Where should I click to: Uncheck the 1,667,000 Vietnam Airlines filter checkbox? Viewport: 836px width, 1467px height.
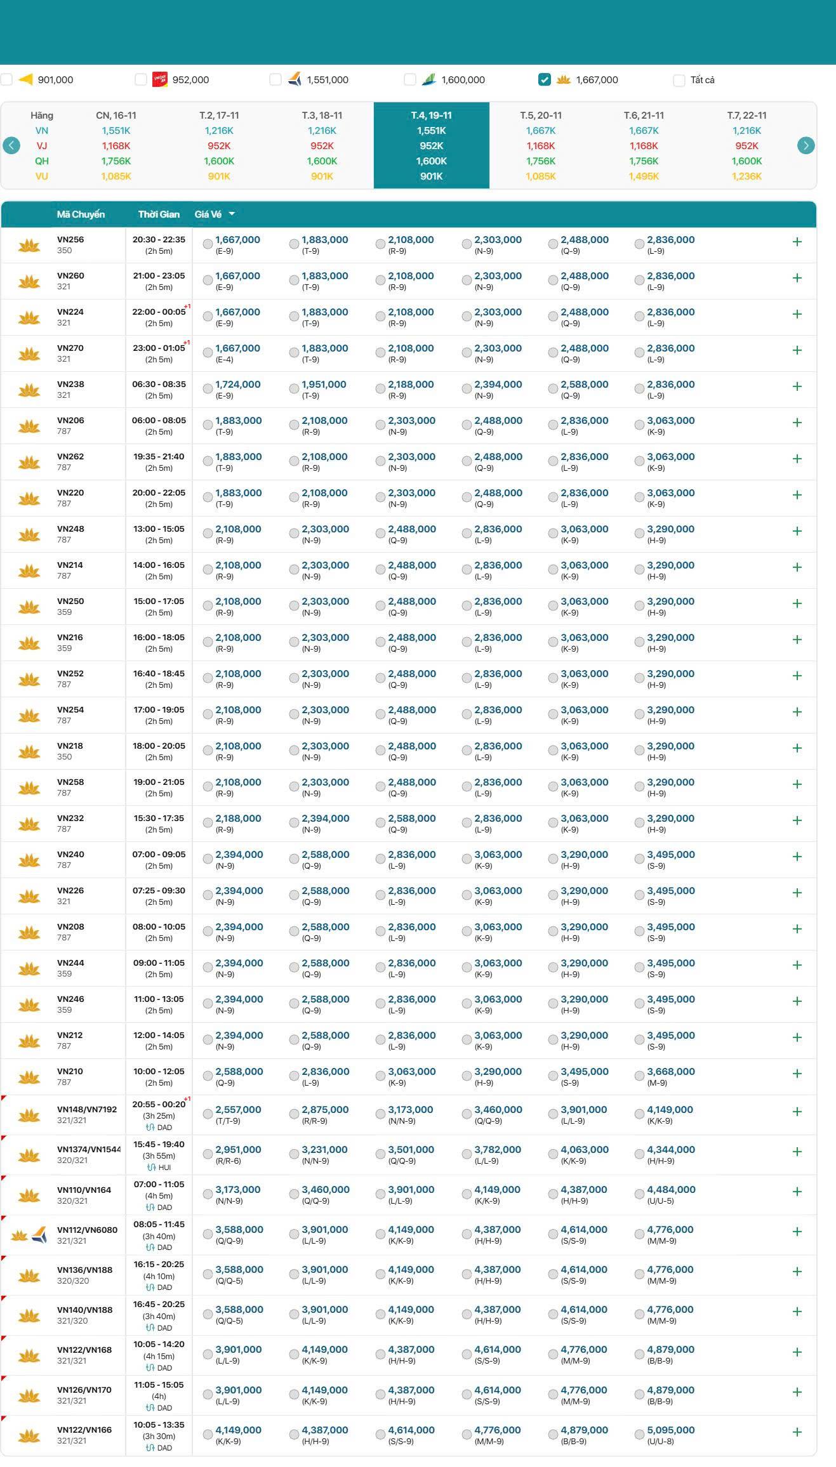[x=544, y=79]
